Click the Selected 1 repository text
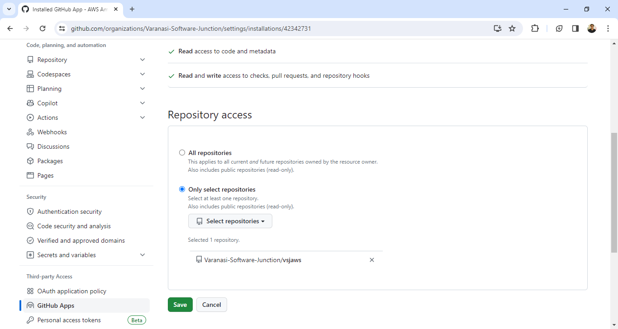The height and width of the screenshot is (329, 618). (x=214, y=240)
